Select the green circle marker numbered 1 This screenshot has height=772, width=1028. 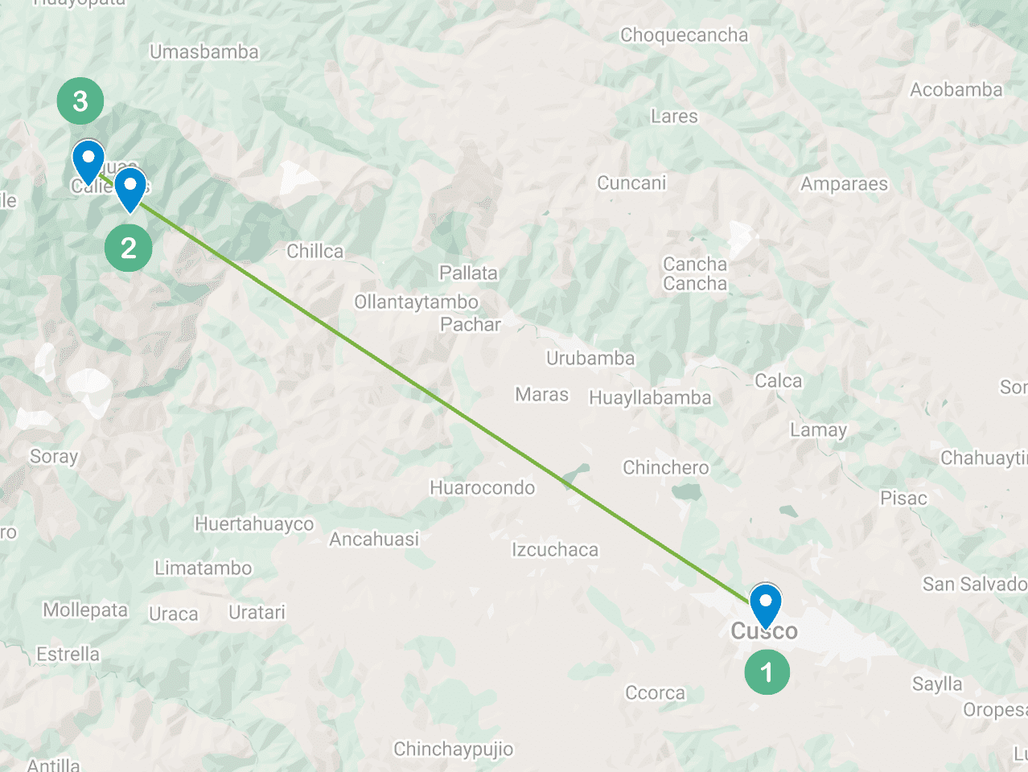[767, 671]
